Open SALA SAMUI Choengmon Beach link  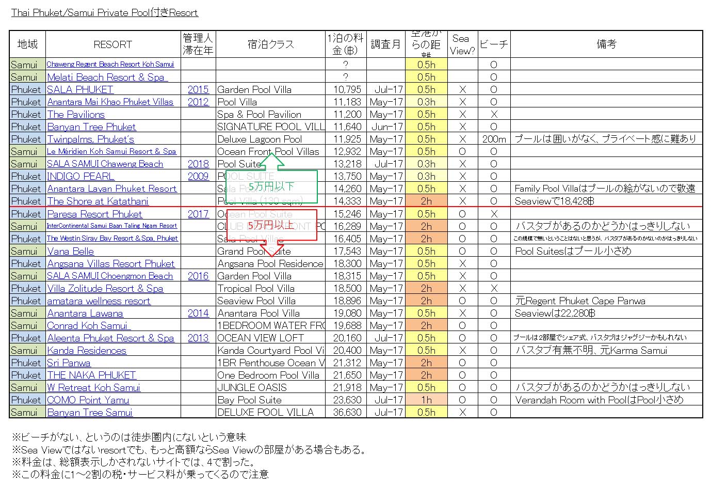pos(110,276)
